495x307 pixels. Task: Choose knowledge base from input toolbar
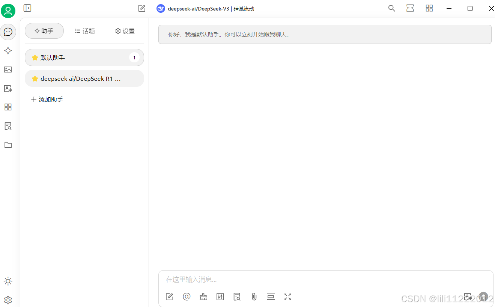[x=237, y=297]
